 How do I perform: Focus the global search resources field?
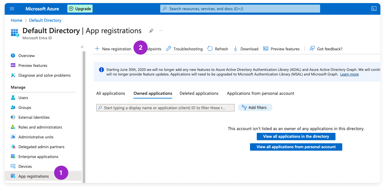pyautogui.click(x=240, y=9)
